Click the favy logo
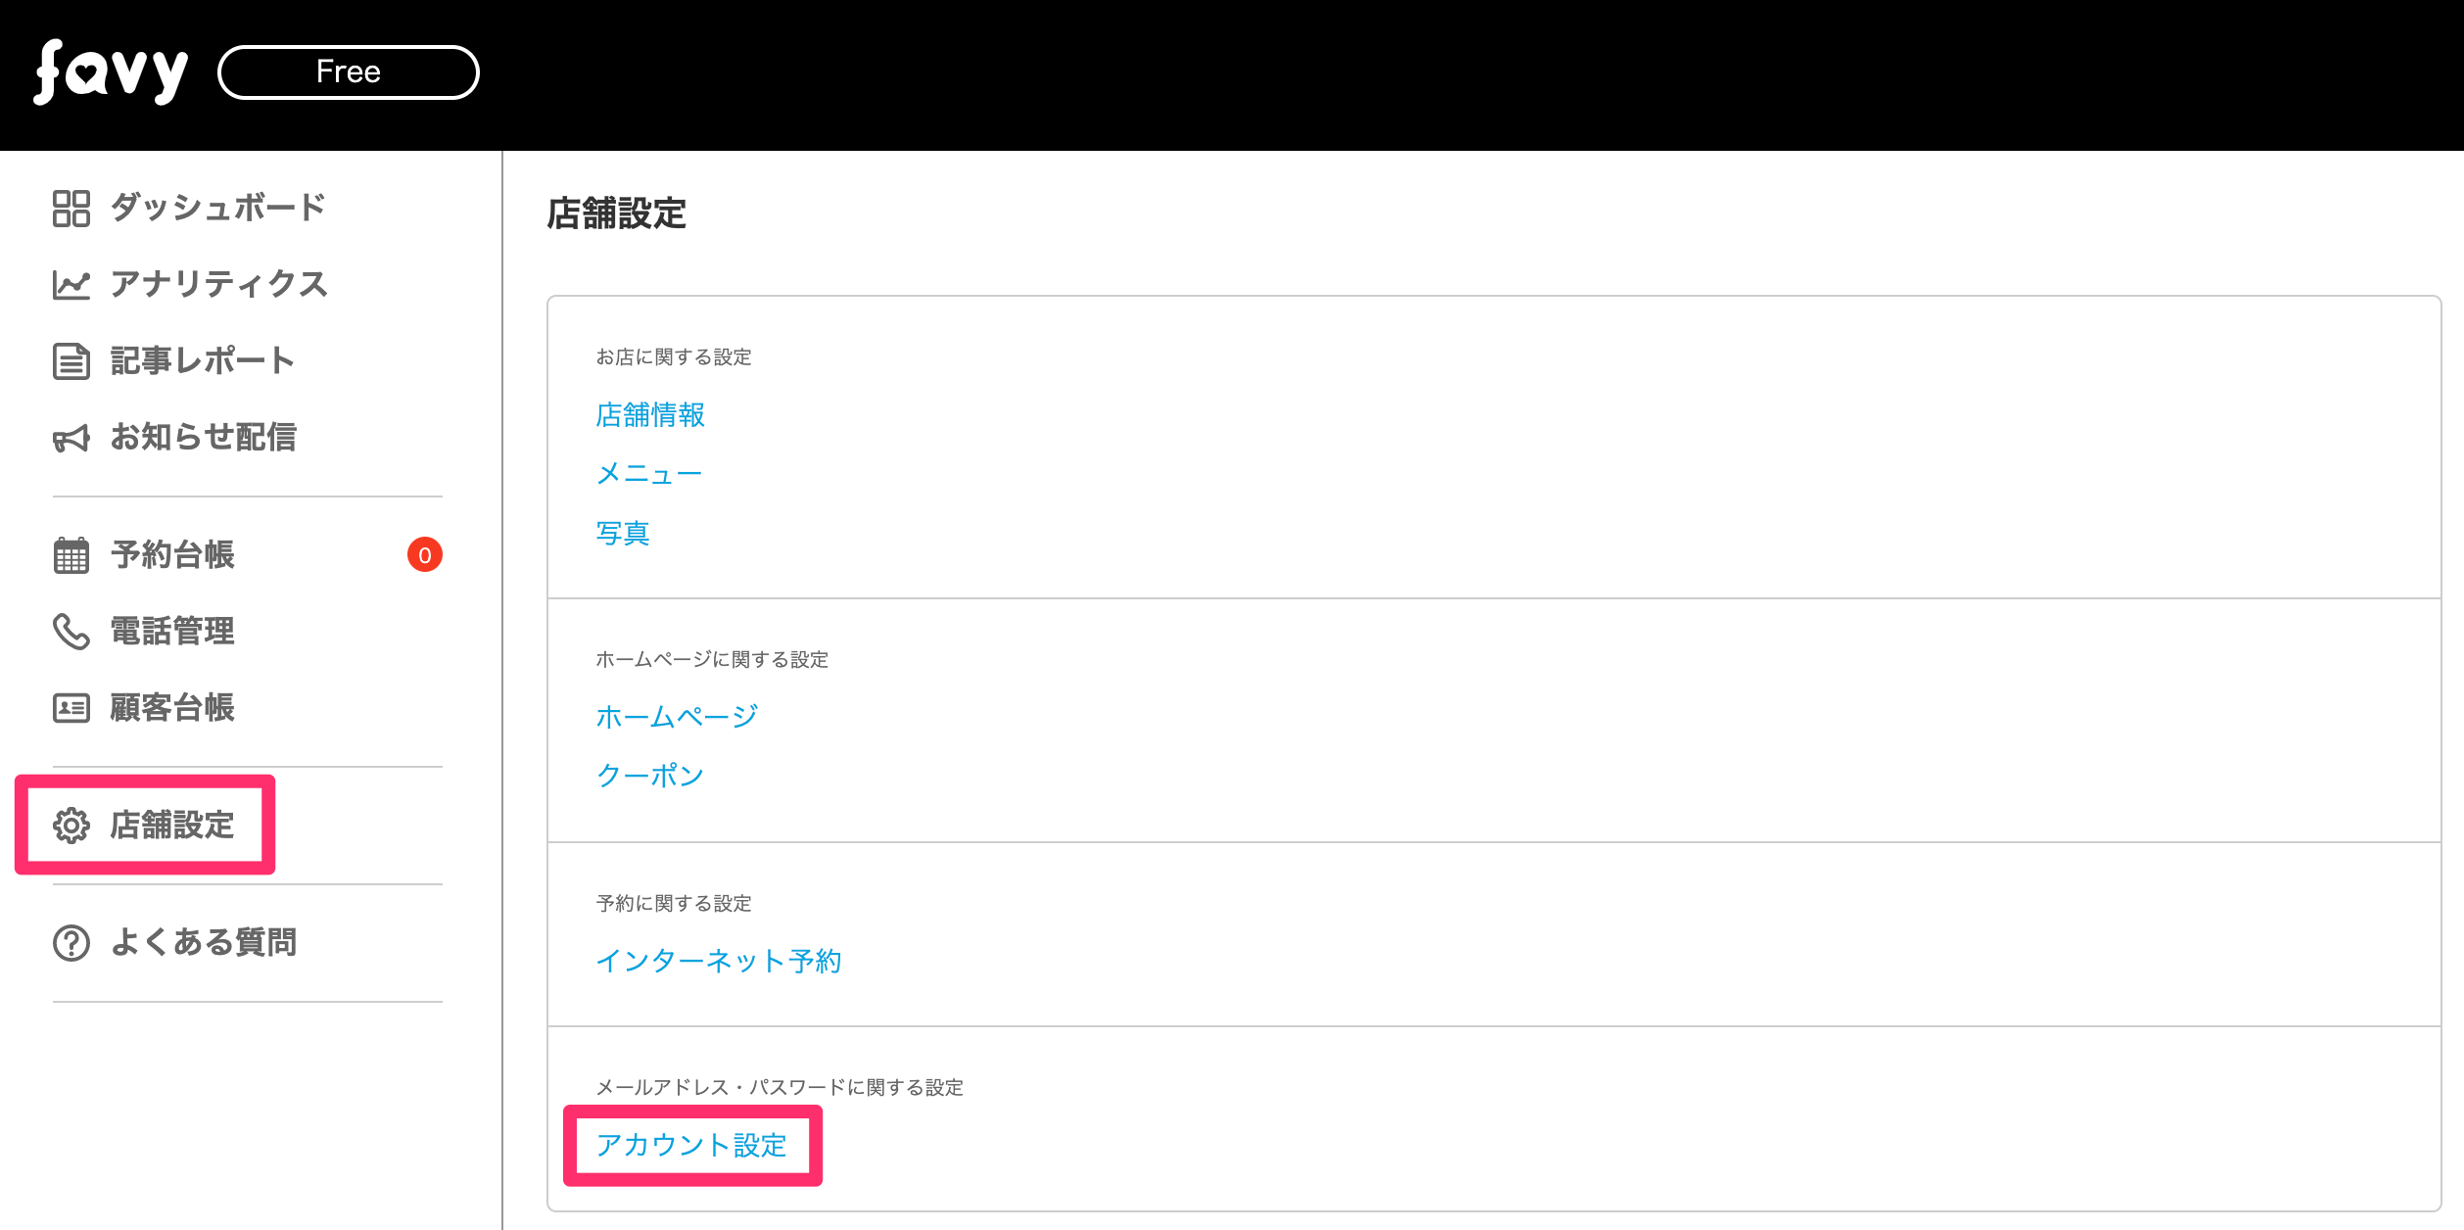 110,72
